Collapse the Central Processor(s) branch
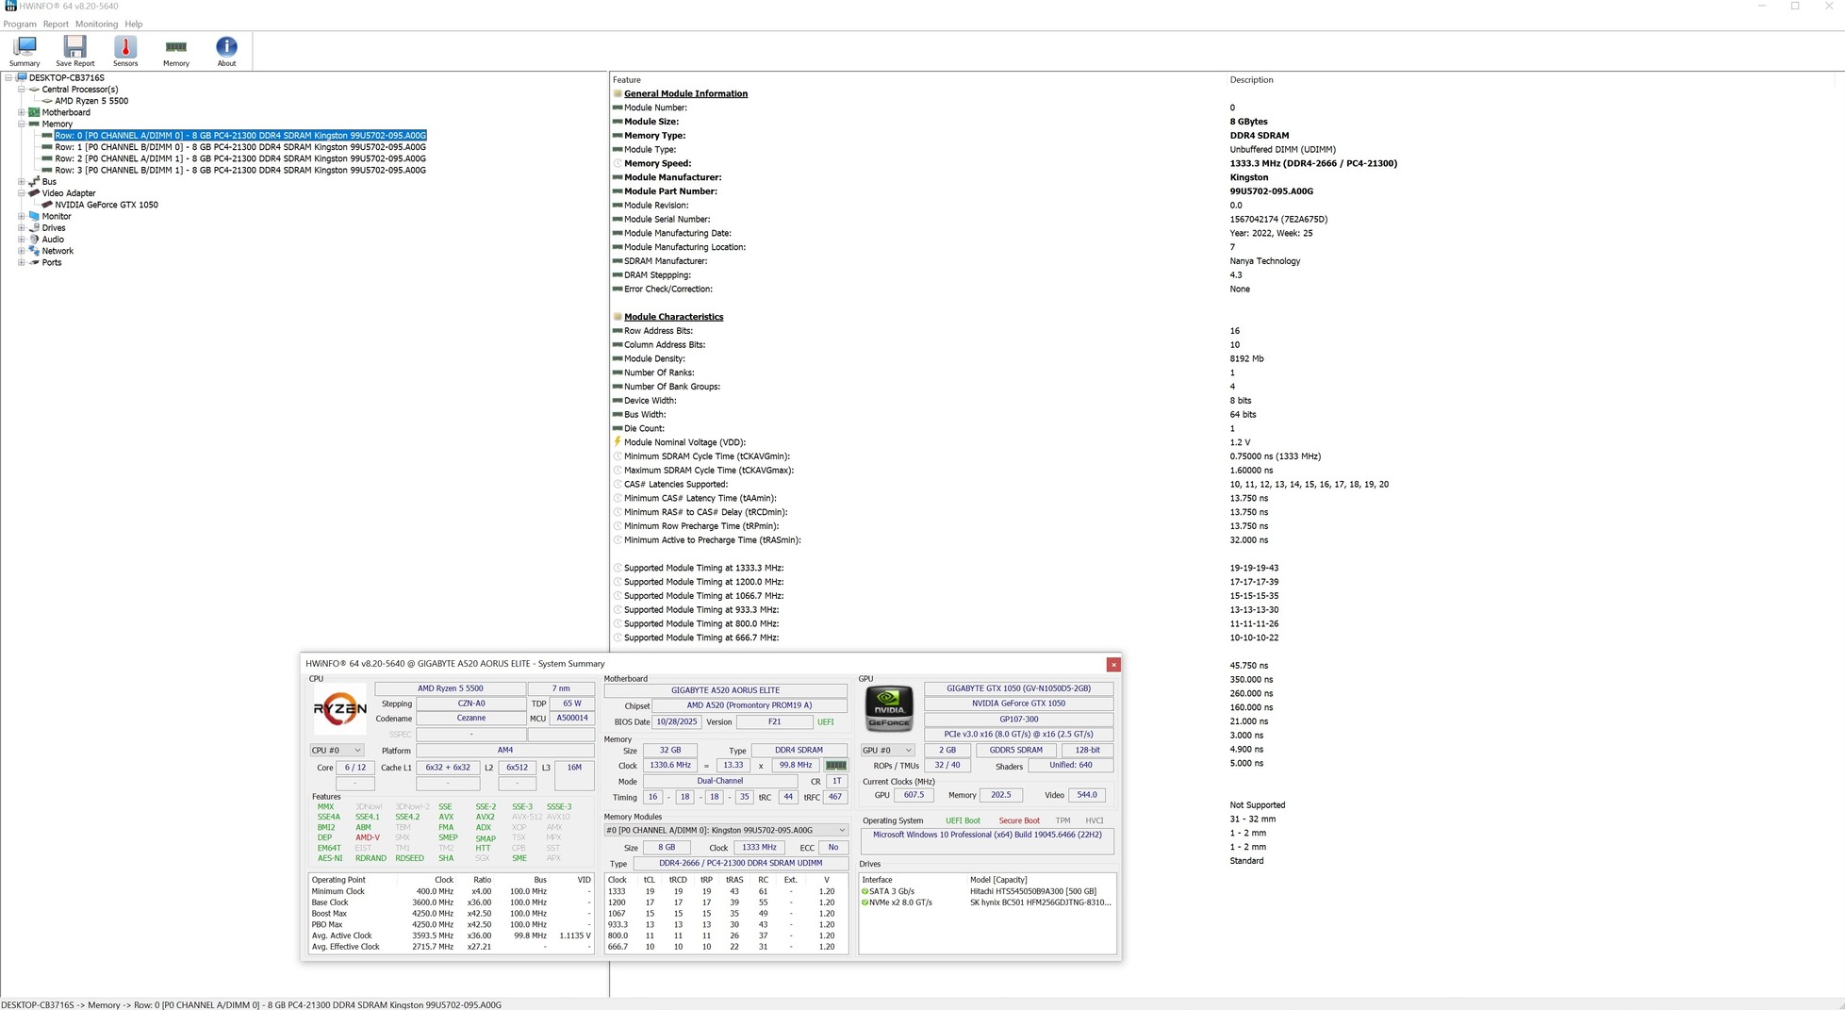The height and width of the screenshot is (1010, 1845). pyautogui.click(x=21, y=90)
